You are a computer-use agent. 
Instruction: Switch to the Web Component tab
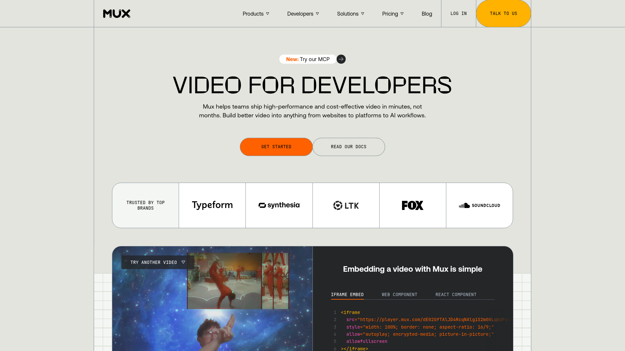tap(399, 294)
